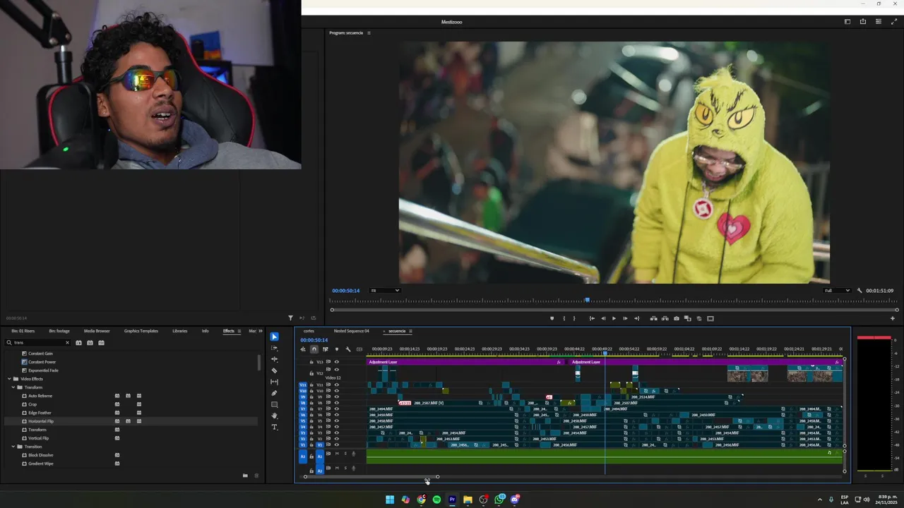904x508 pixels.
Task: Select the Pen tool
Action: coord(274,393)
